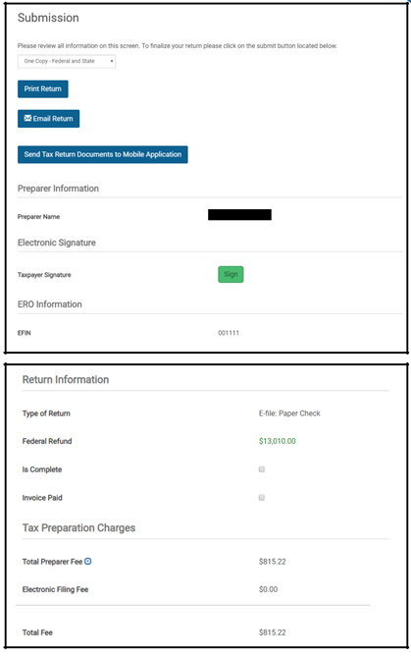Open the One Copy - Federal and State dropdown
The height and width of the screenshot is (656, 411).
pos(67,61)
